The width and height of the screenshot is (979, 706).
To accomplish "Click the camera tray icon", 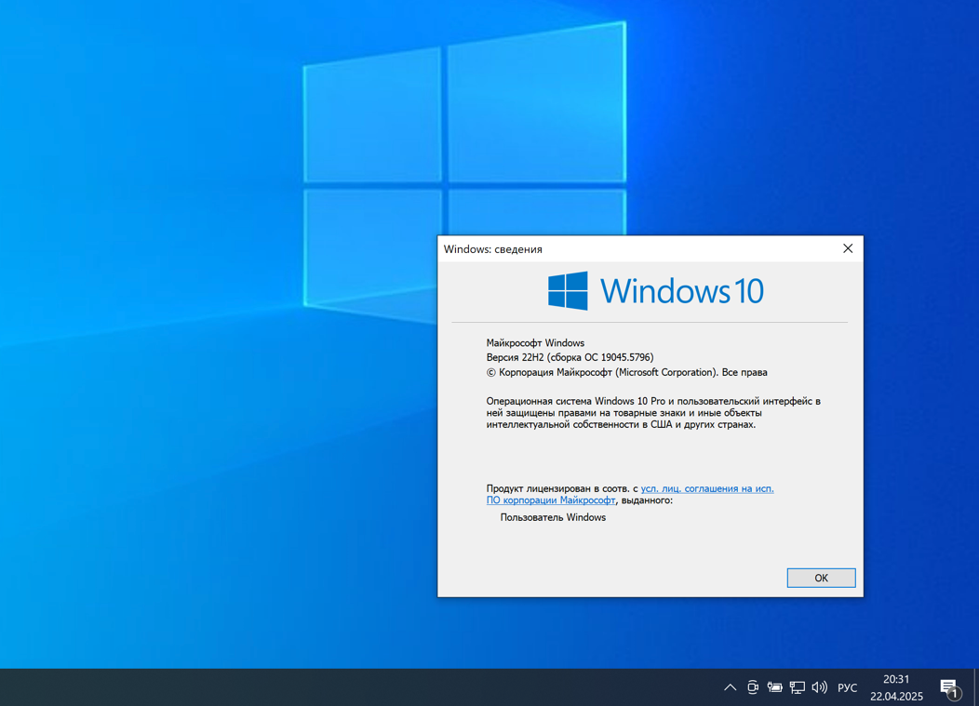I will pyautogui.click(x=752, y=686).
